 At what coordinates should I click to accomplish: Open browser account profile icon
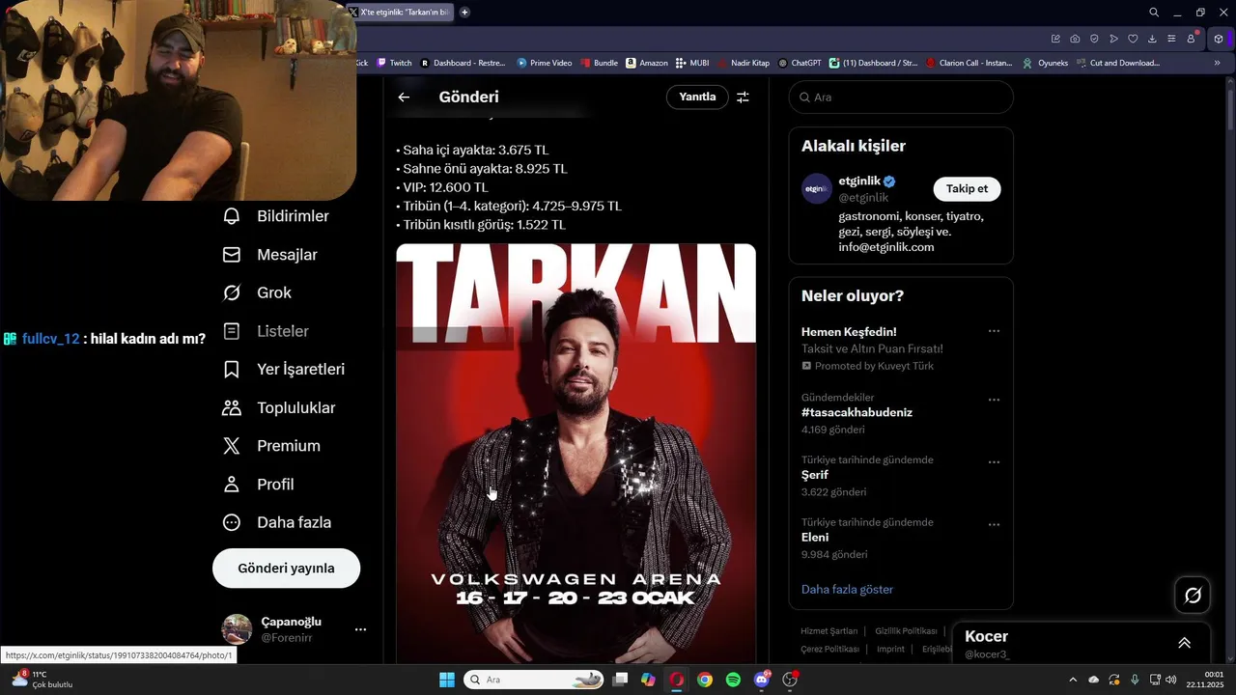click(x=1191, y=39)
